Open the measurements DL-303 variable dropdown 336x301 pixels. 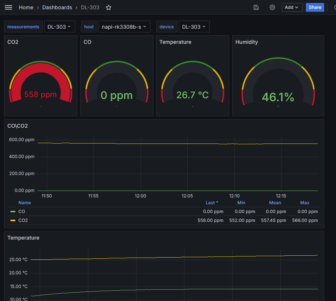(59, 26)
